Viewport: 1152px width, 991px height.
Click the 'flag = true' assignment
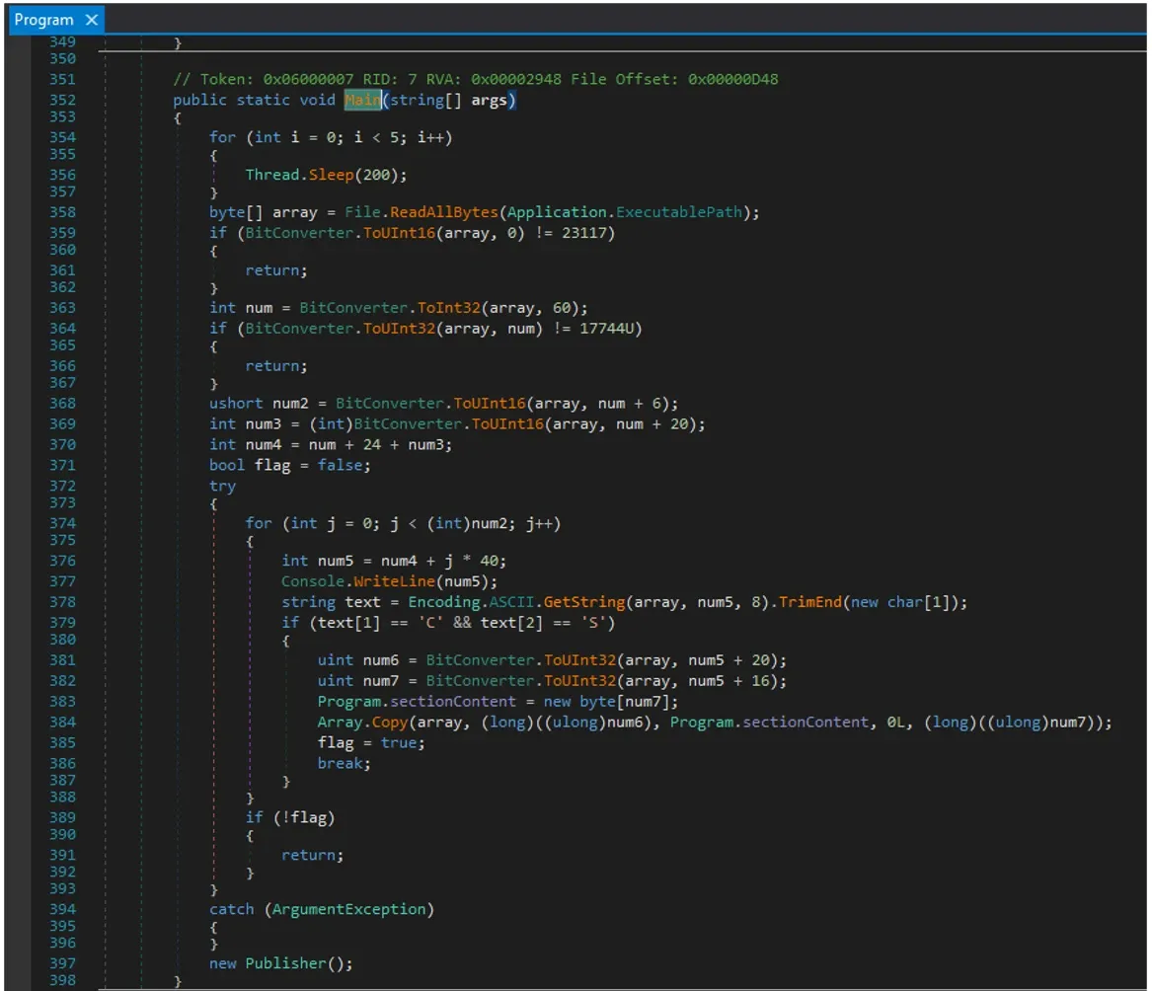click(x=371, y=742)
